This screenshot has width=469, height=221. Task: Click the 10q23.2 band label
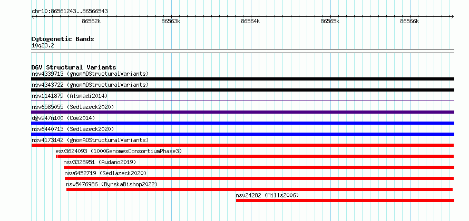[43, 45]
